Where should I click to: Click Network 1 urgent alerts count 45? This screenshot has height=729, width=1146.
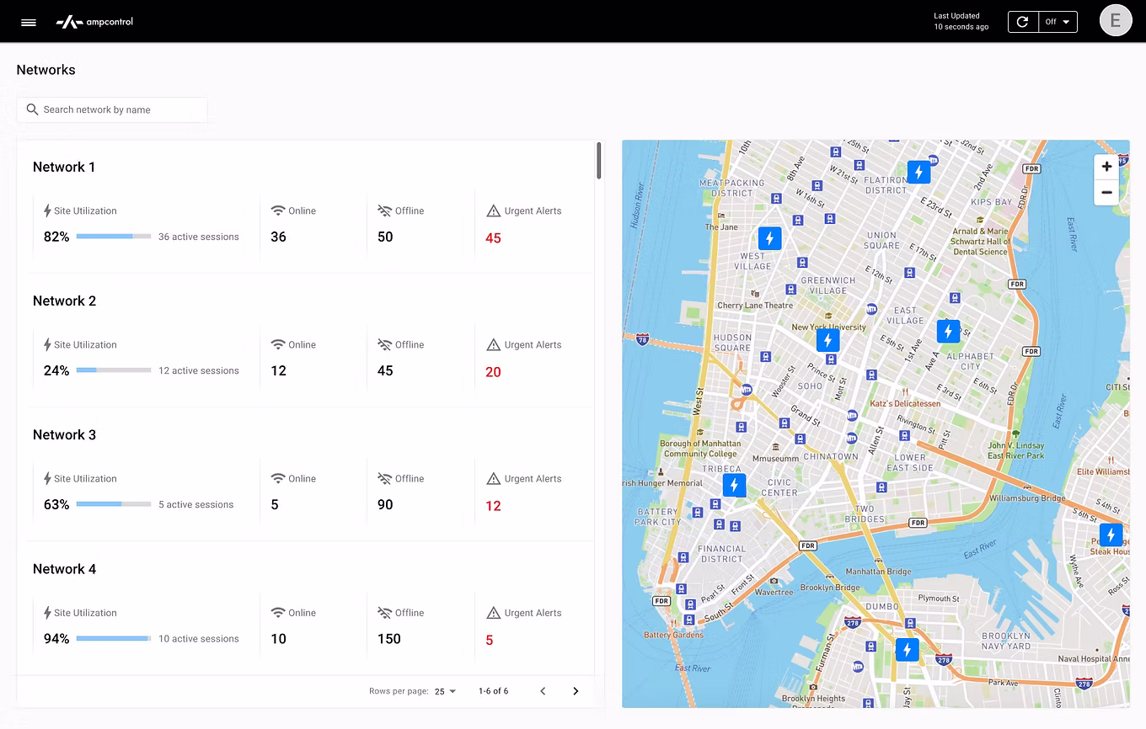click(x=493, y=238)
